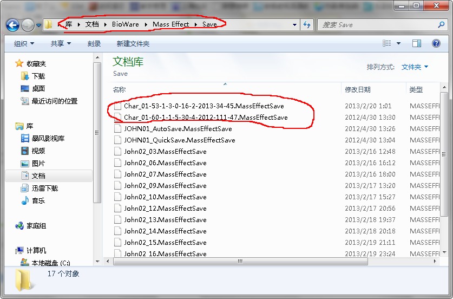Image resolution: width=453 pixels, height=299 pixels.
Task: Click the file list scroll up arrow
Action: pyautogui.click(x=444, y=87)
